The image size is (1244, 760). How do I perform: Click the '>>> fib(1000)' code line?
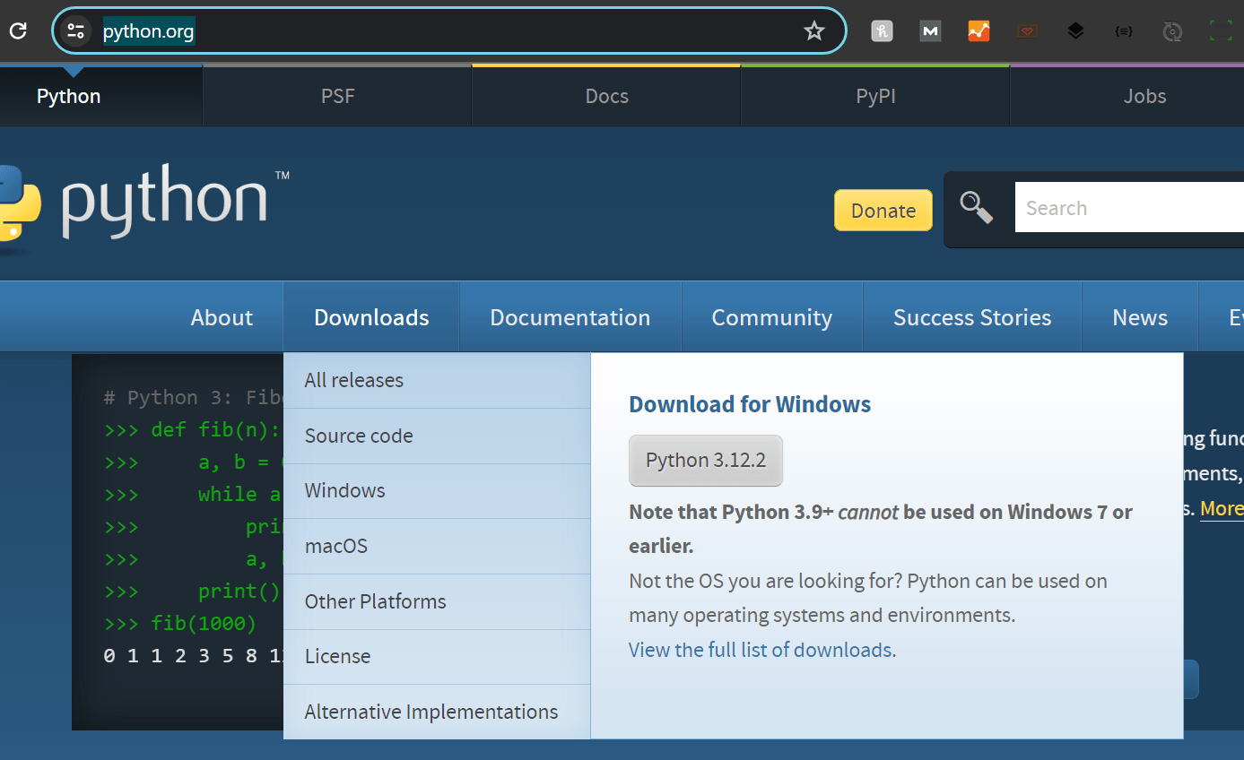click(x=180, y=623)
